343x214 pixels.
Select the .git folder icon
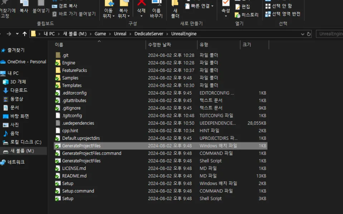(58, 55)
